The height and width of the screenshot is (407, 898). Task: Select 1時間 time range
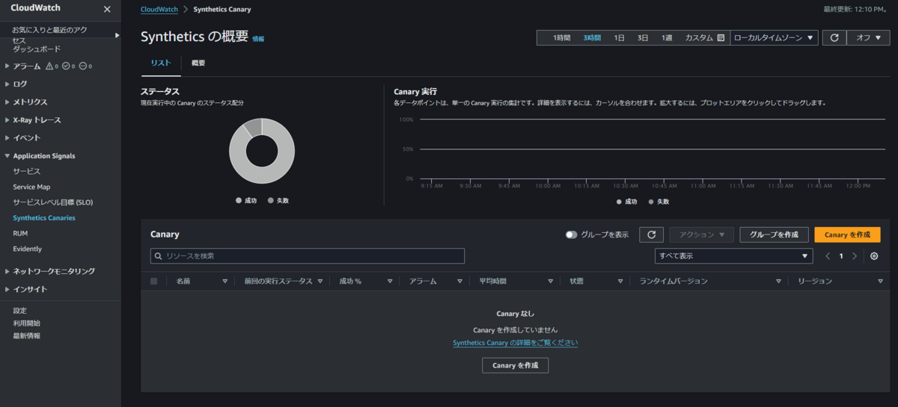562,37
